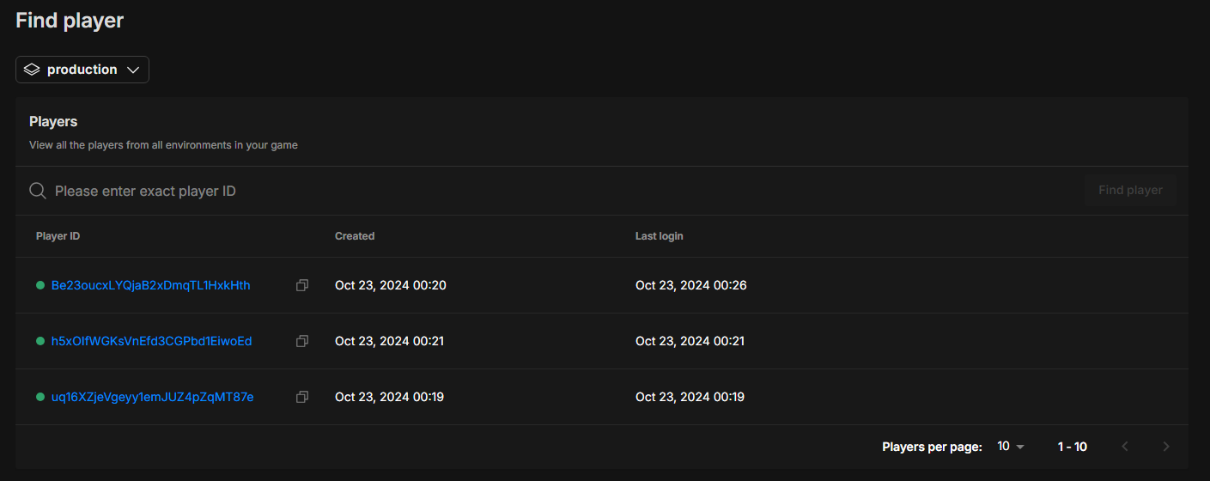Copy player ID uq16XZjeVgeyy1emJUZ4pZqMT87e
Image resolution: width=1210 pixels, height=481 pixels.
302,397
